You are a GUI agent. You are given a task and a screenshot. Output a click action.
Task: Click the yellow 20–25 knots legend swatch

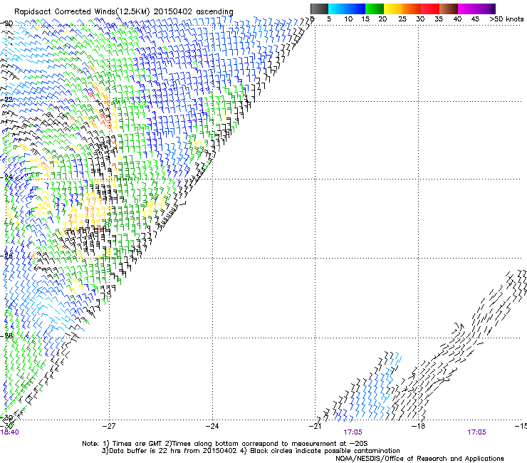393,9
